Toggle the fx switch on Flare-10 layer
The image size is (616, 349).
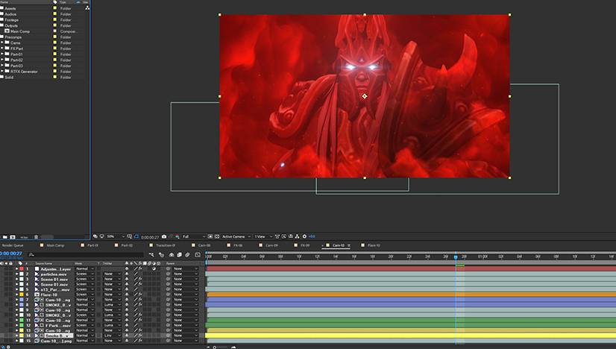pyautogui.click(x=140, y=295)
